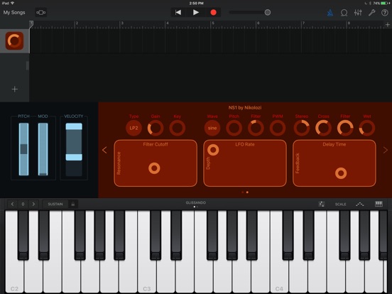Screen dimensions: 392x294
Task: Play the C2 piano key
Action: (x=14, y=275)
